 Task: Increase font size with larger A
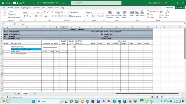(45, 12)
